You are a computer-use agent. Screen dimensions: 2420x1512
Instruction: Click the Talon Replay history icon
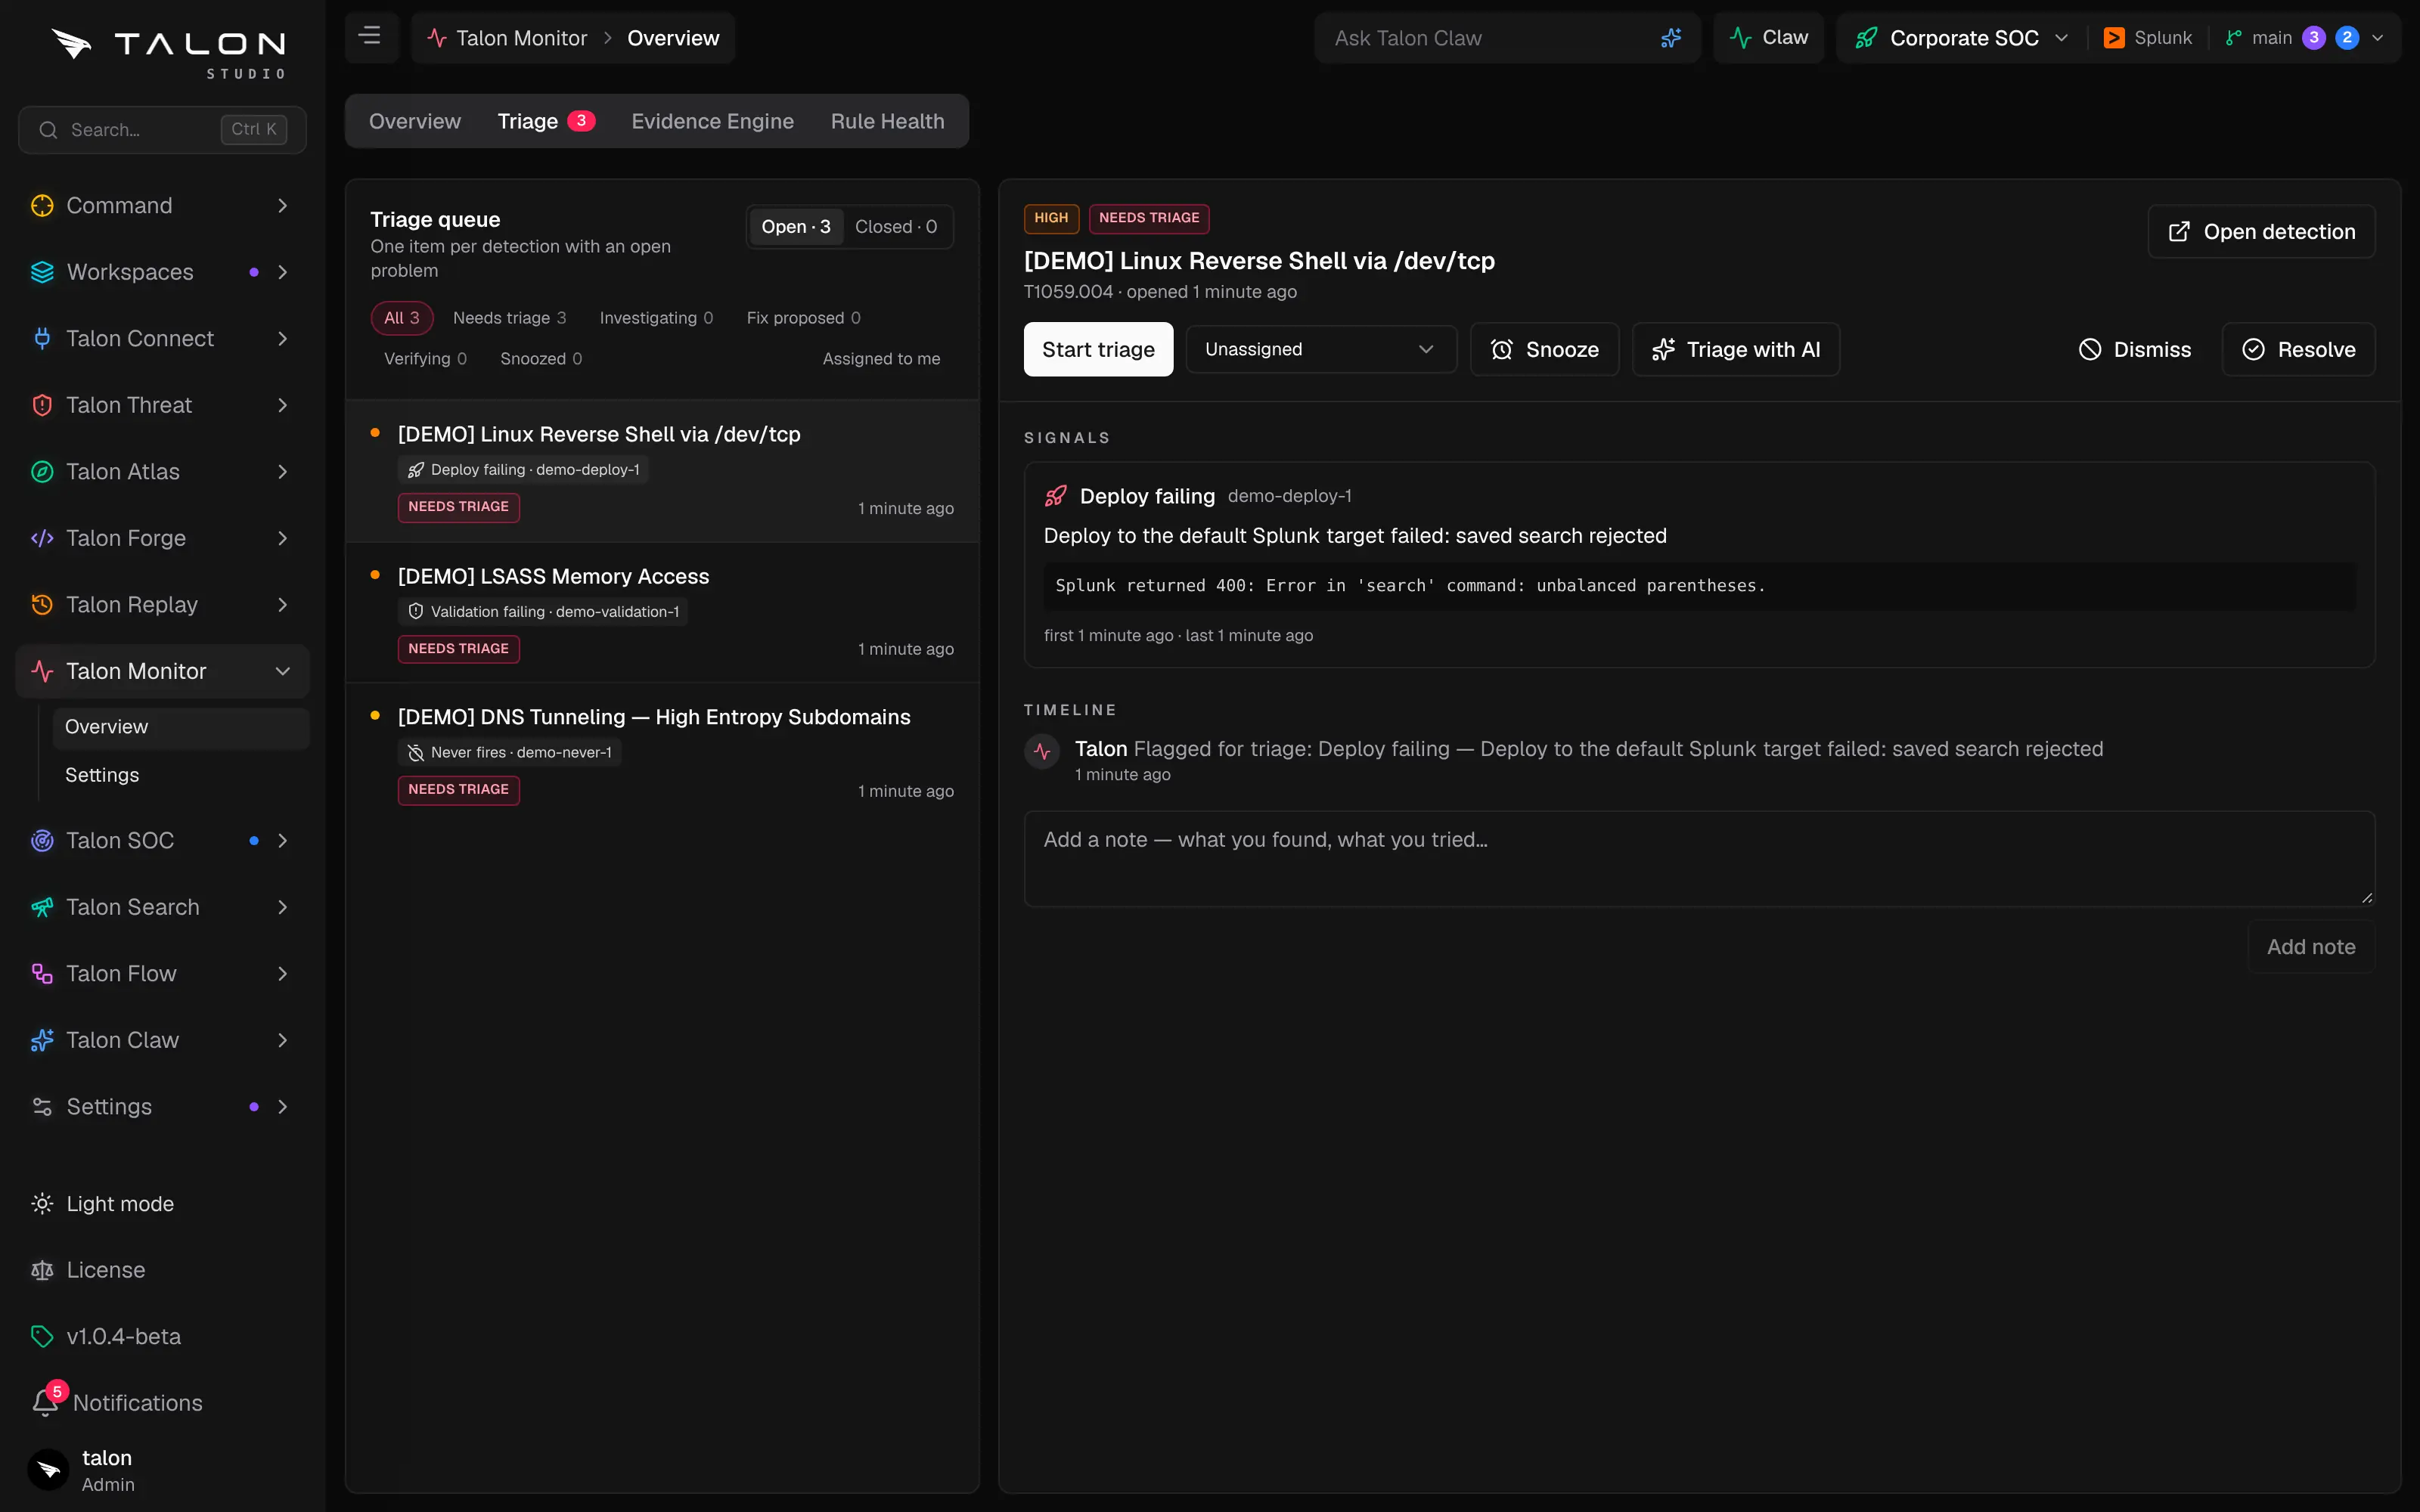click(42, 605)
